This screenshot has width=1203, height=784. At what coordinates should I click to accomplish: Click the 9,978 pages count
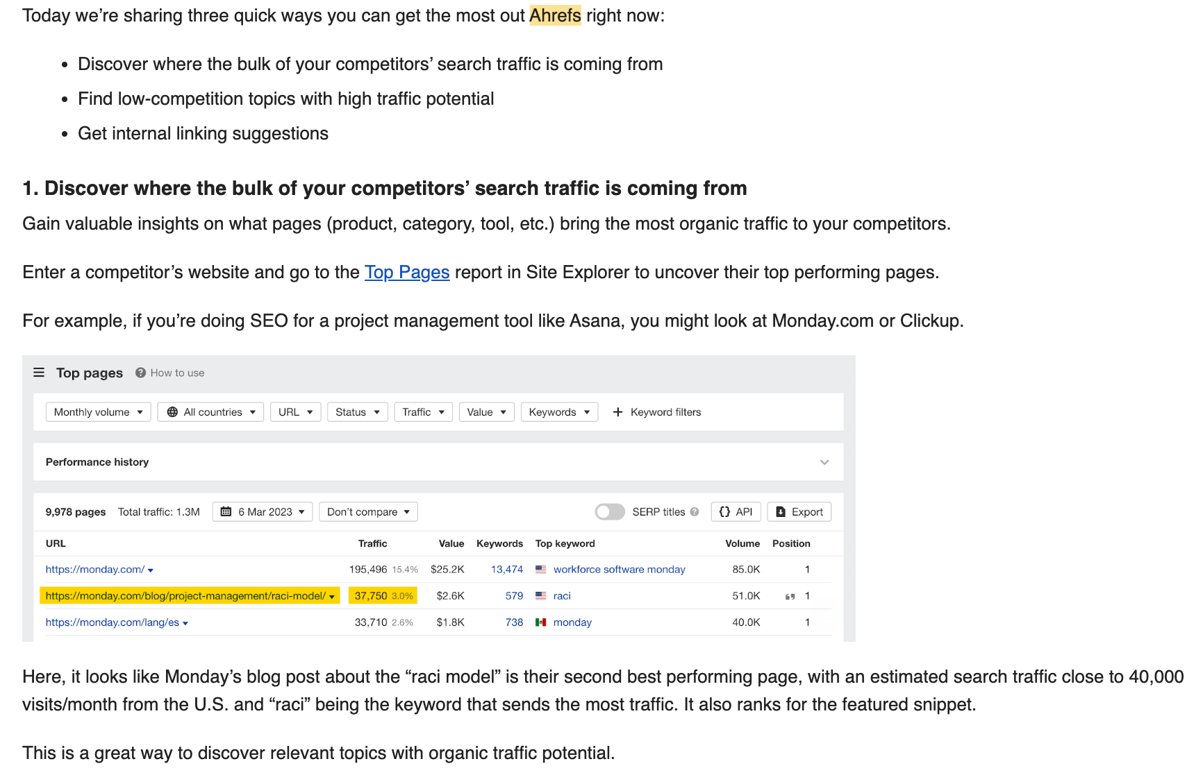pyautogui.click(x=76, y=512)
